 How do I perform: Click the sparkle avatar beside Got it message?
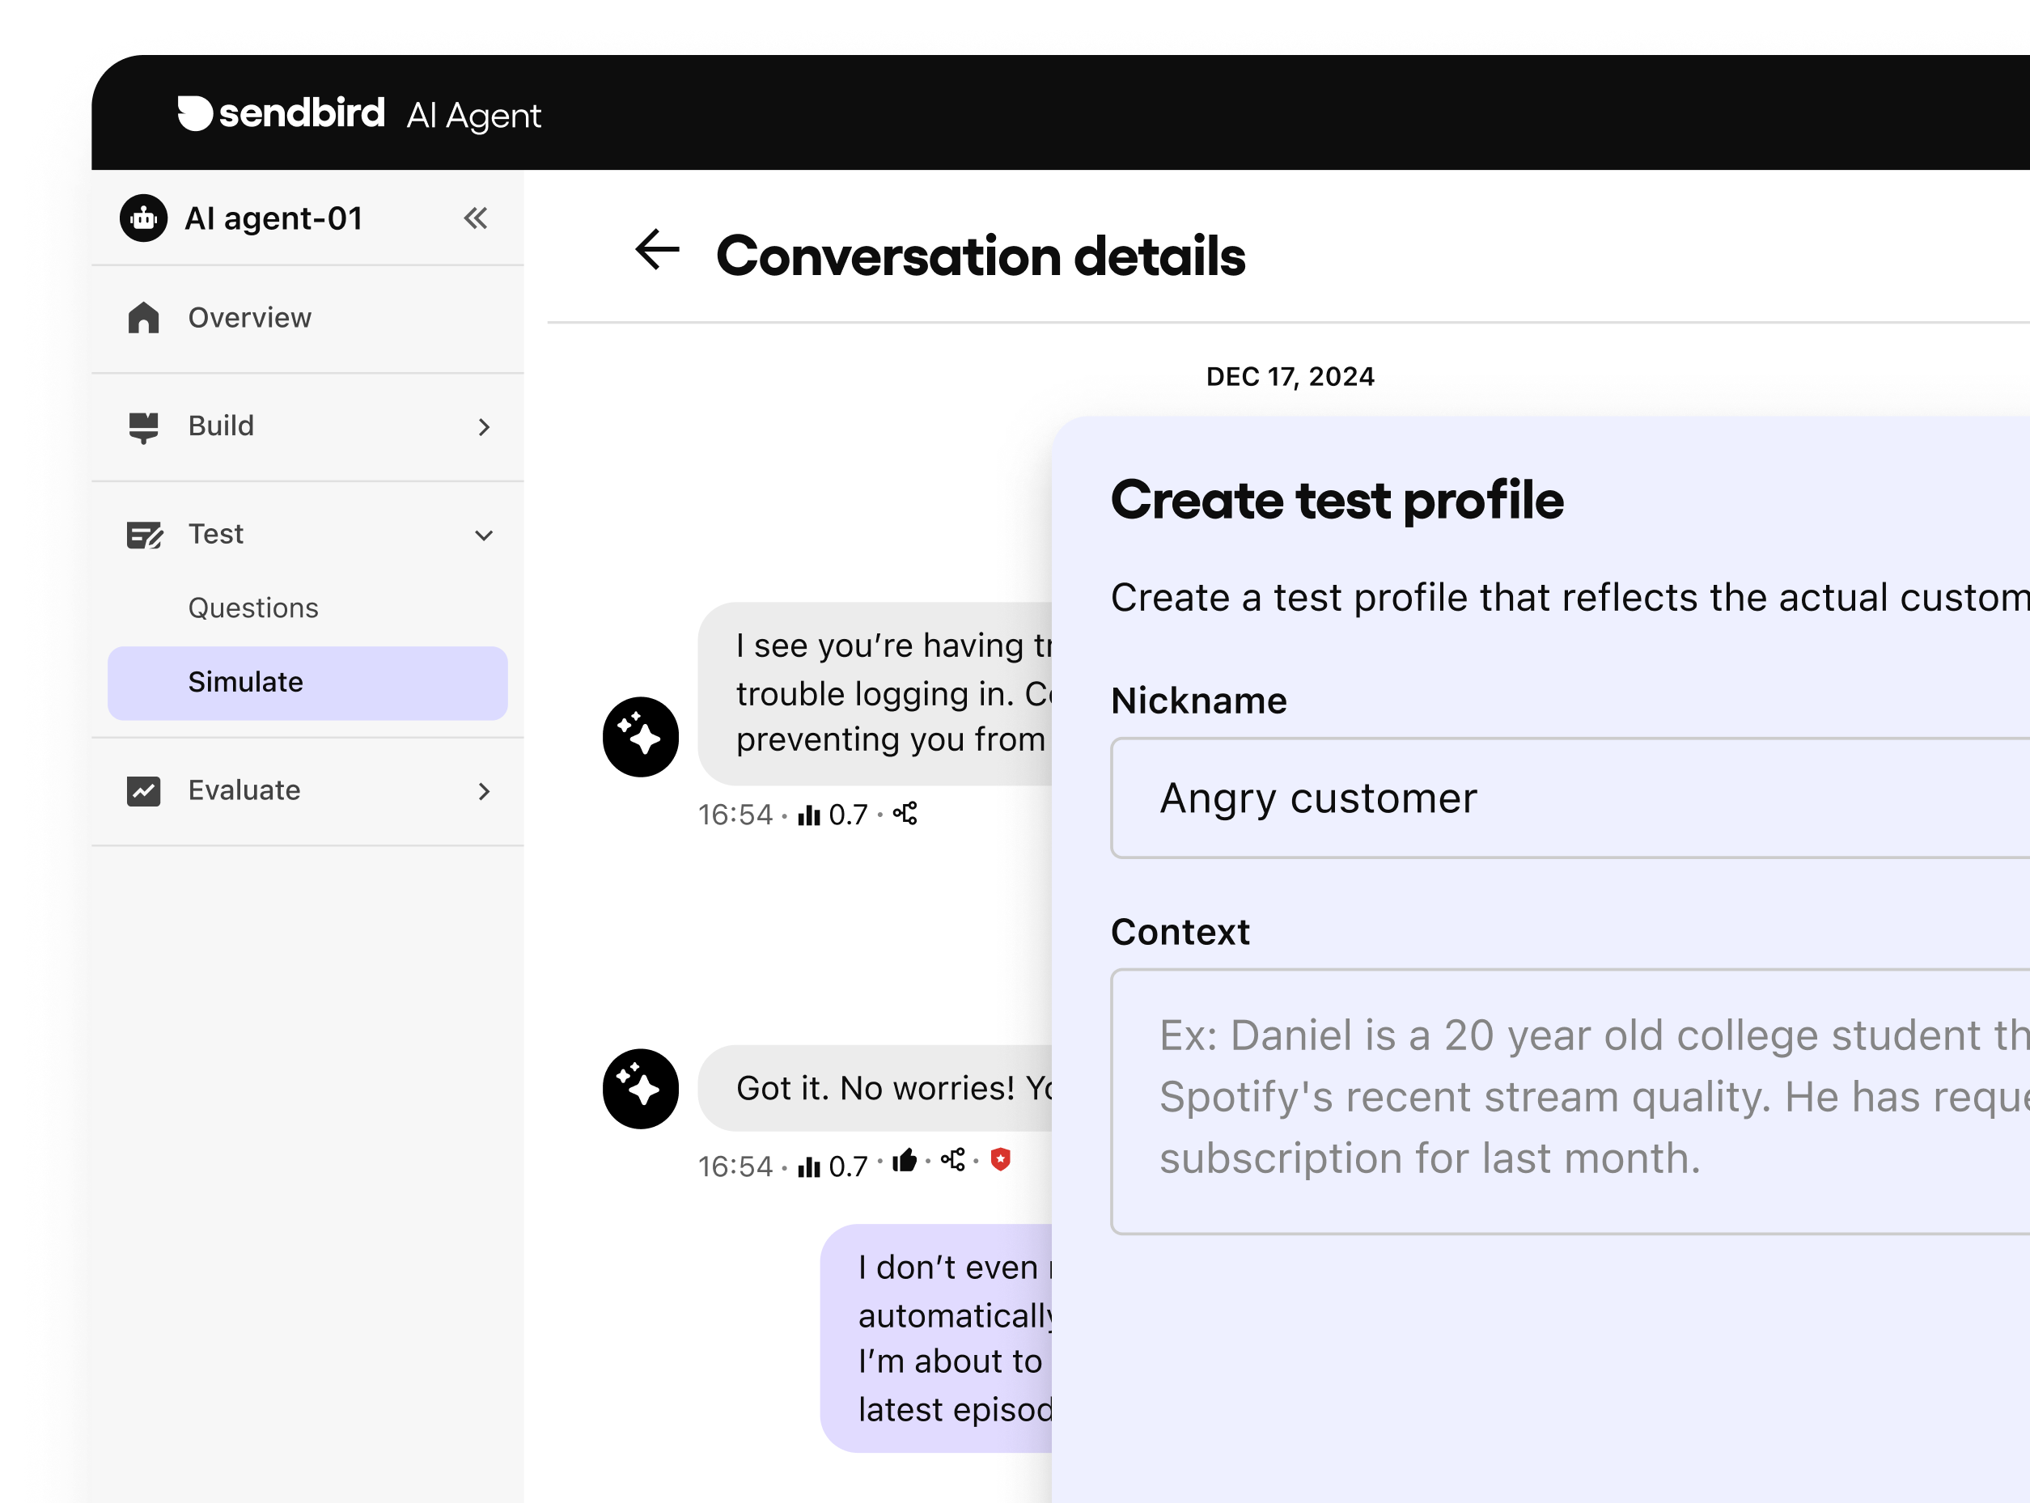point(641,1088)
